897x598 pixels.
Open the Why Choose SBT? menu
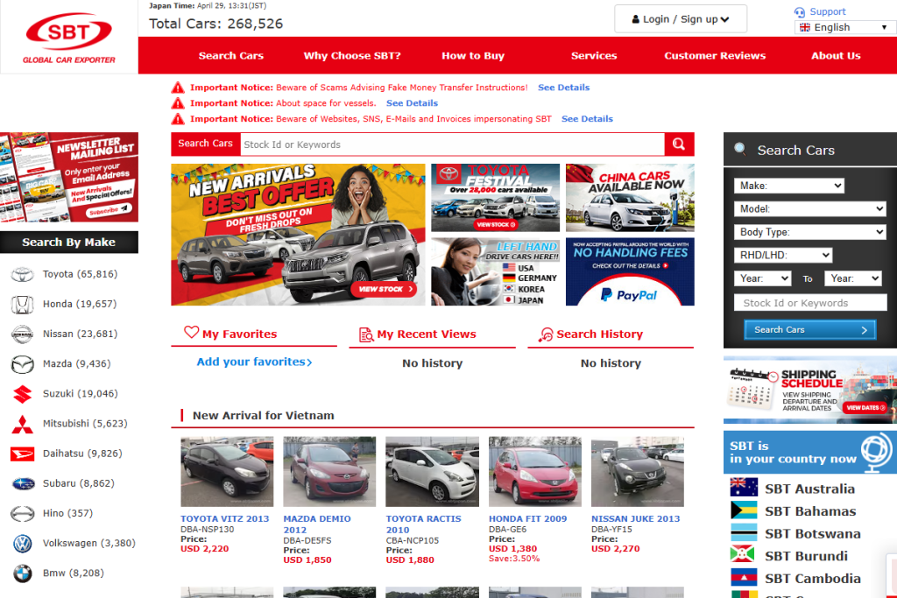click(352, 55)
